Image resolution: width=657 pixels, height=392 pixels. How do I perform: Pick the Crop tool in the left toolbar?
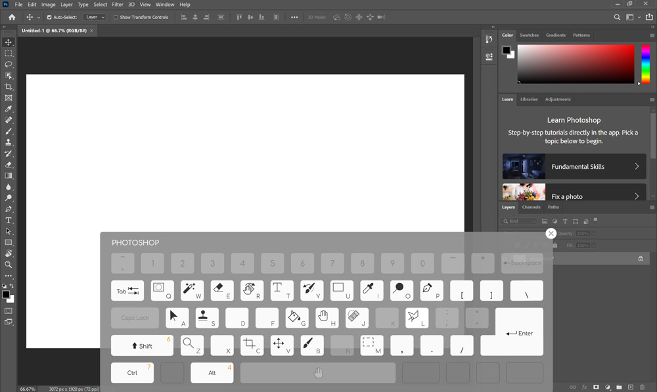pyautogui.click(x=9, y=87)
